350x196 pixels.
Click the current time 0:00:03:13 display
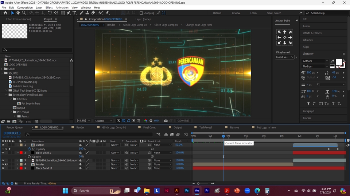pyautogui.click(x=12, y=133)
